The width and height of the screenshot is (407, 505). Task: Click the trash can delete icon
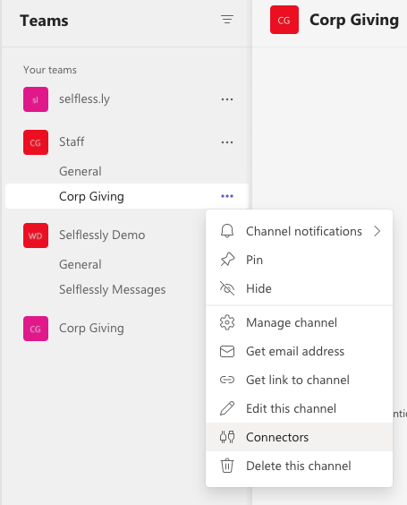tap(227, 466)
